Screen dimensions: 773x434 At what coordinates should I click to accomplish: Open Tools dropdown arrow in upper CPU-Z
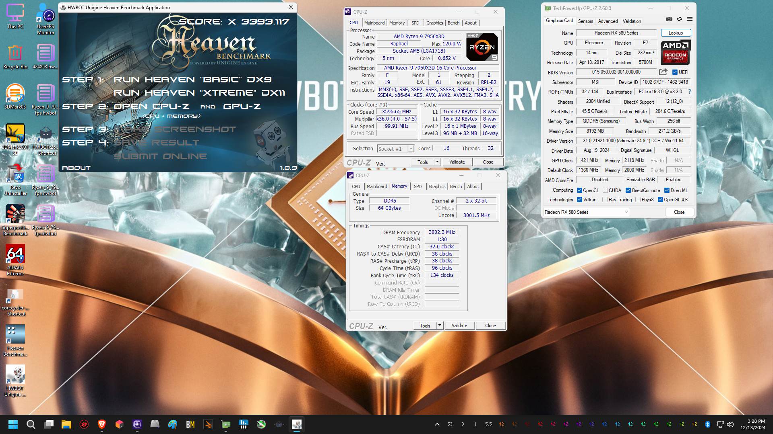(x=437, y=162)
